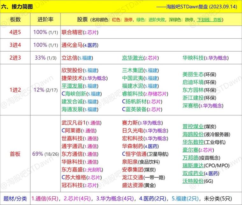
Task: Select the stock 华森制药
Action: [x=132, y=146]
